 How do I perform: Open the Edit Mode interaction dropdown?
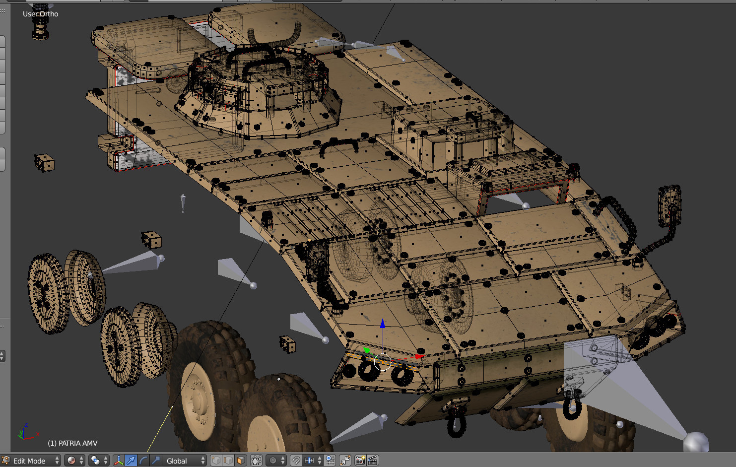pyautogui.click(x=31, y=461)
